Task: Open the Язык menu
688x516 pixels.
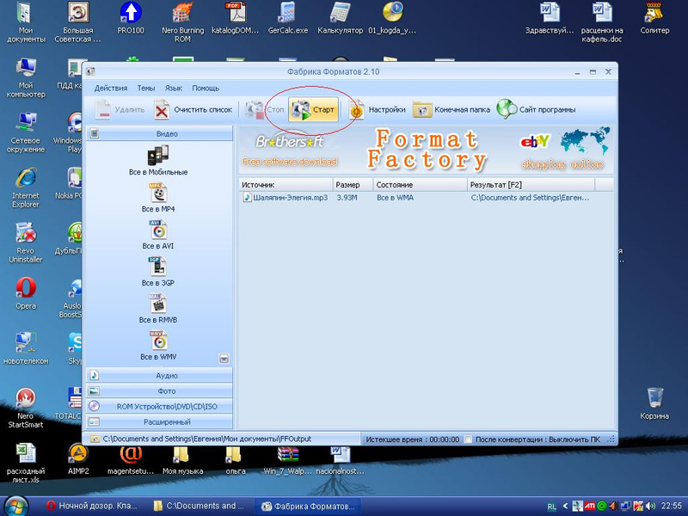Action: [174, 88]
